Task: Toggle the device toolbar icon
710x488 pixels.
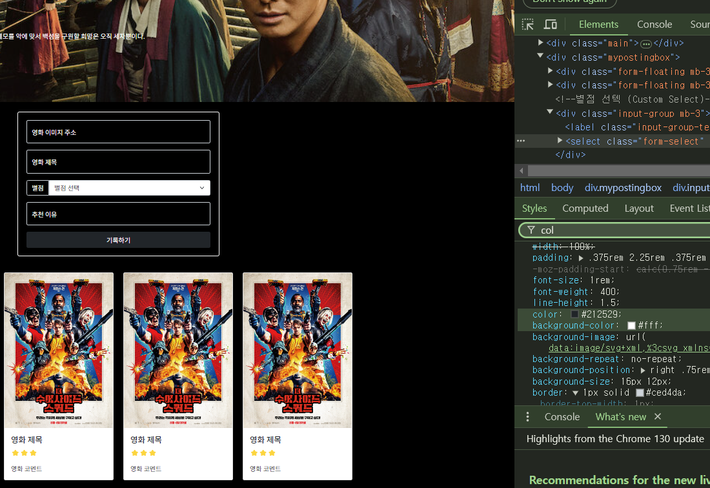Action: 550,25
